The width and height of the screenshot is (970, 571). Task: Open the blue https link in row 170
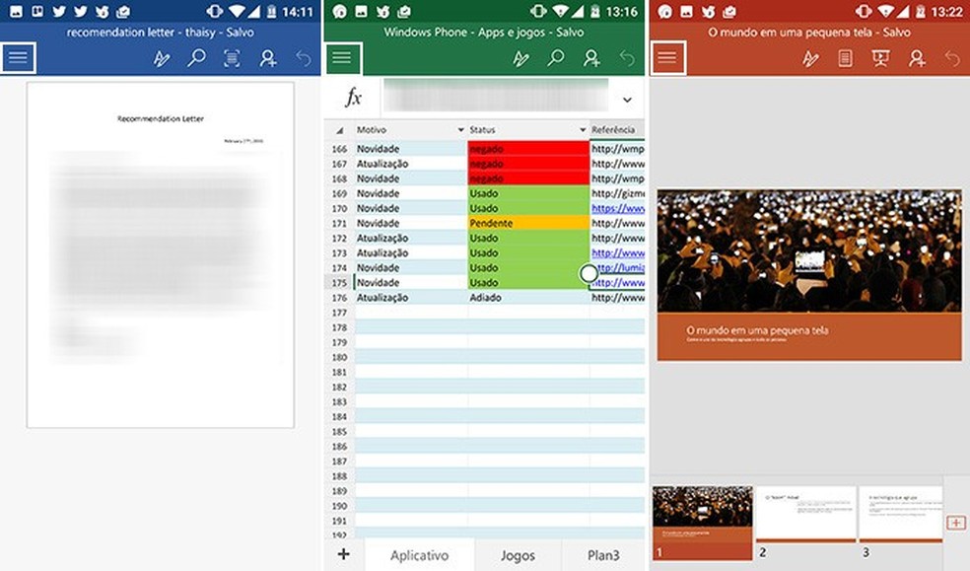617,208
